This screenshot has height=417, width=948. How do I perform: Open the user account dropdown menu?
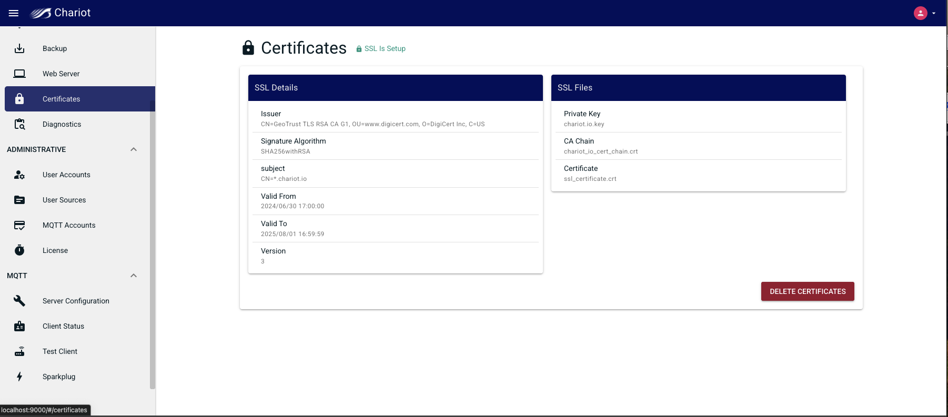point(924,13)
